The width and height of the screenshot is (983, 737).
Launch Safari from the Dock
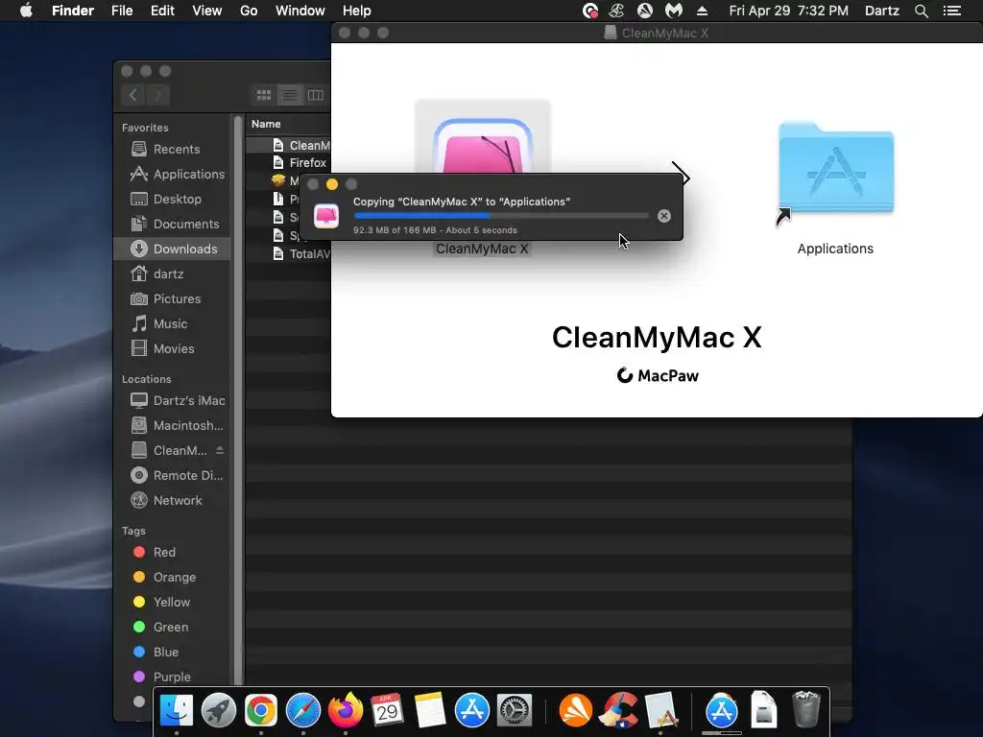click(x=302, y=710)
